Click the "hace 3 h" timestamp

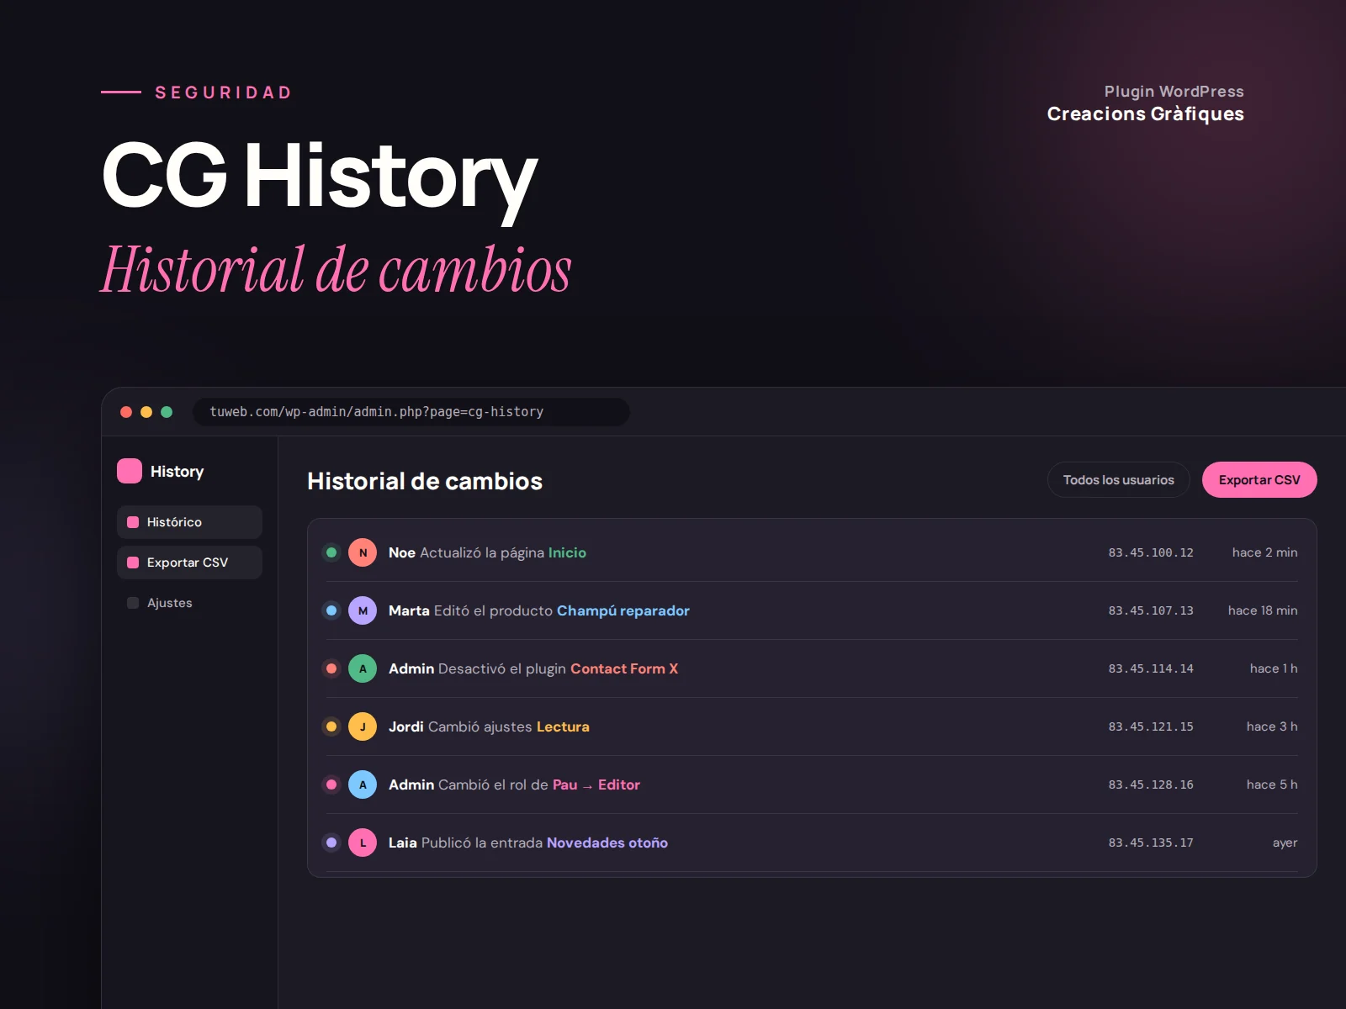(1272, 726)
